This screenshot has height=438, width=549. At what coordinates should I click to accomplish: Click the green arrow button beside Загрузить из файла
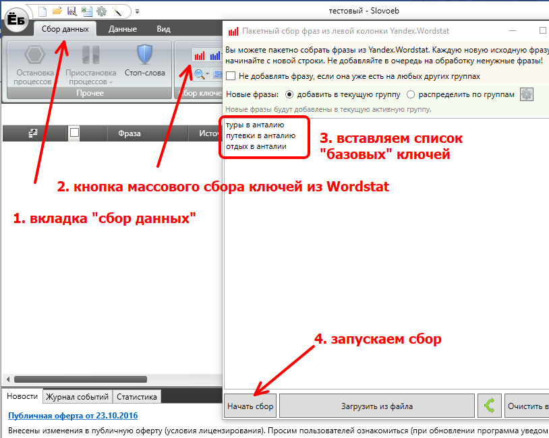coord(489,406)
